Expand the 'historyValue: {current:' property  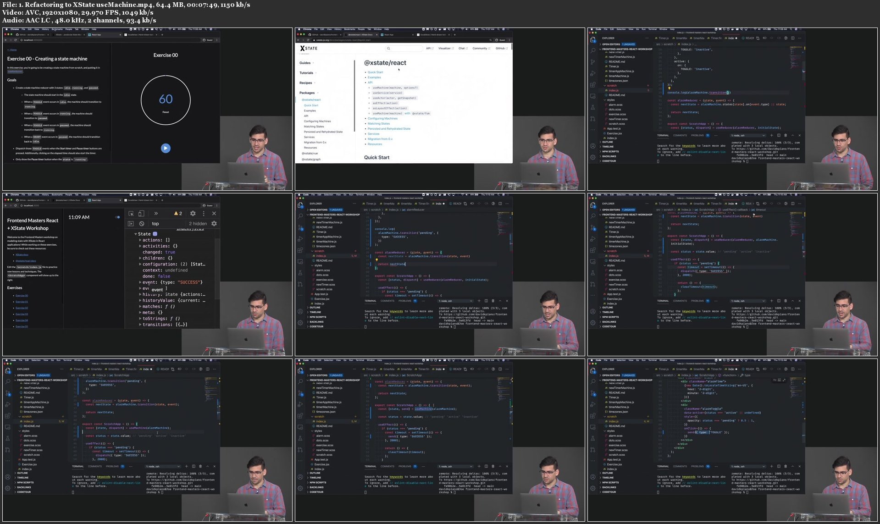pos(140,300)
